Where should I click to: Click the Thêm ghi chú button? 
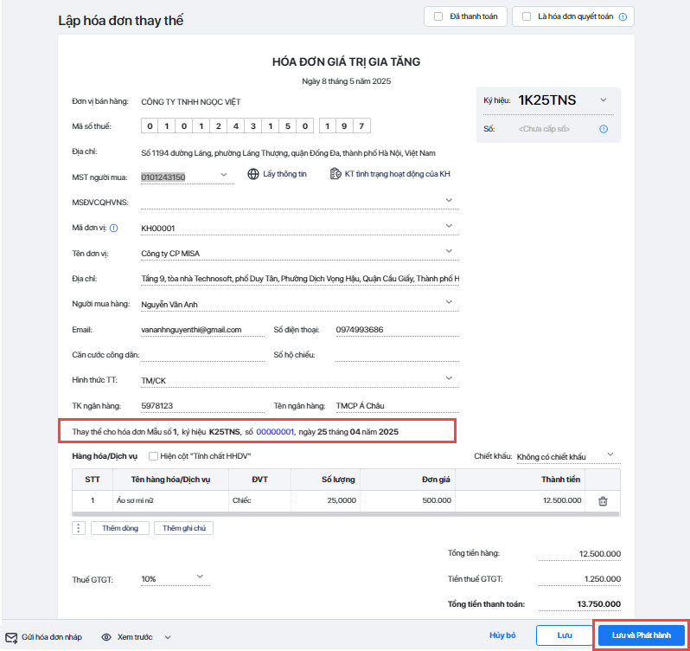point(184,528)
